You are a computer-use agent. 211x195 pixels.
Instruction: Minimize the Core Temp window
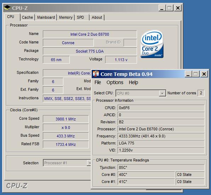pyautogui.click(x=188, y=74)
